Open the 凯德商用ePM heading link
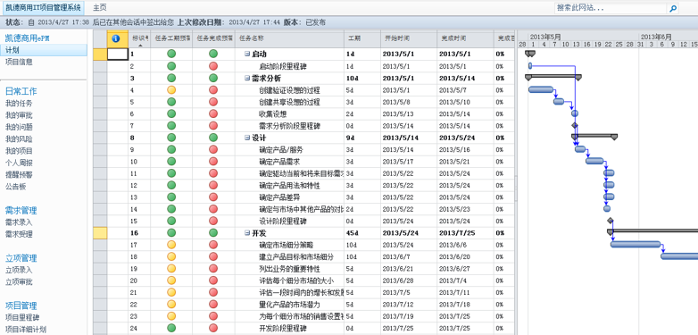 pos(27,38)
